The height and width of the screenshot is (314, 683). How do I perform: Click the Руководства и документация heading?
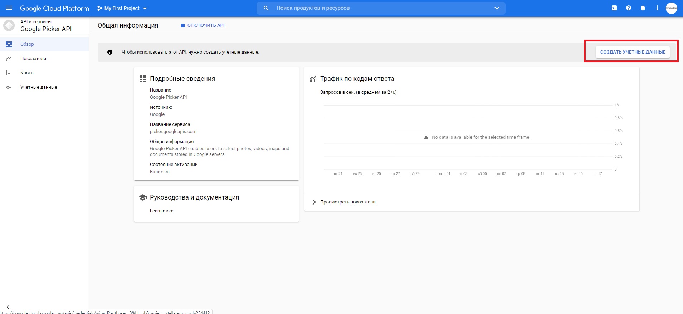pyautogui.click(x=195, y=197)
